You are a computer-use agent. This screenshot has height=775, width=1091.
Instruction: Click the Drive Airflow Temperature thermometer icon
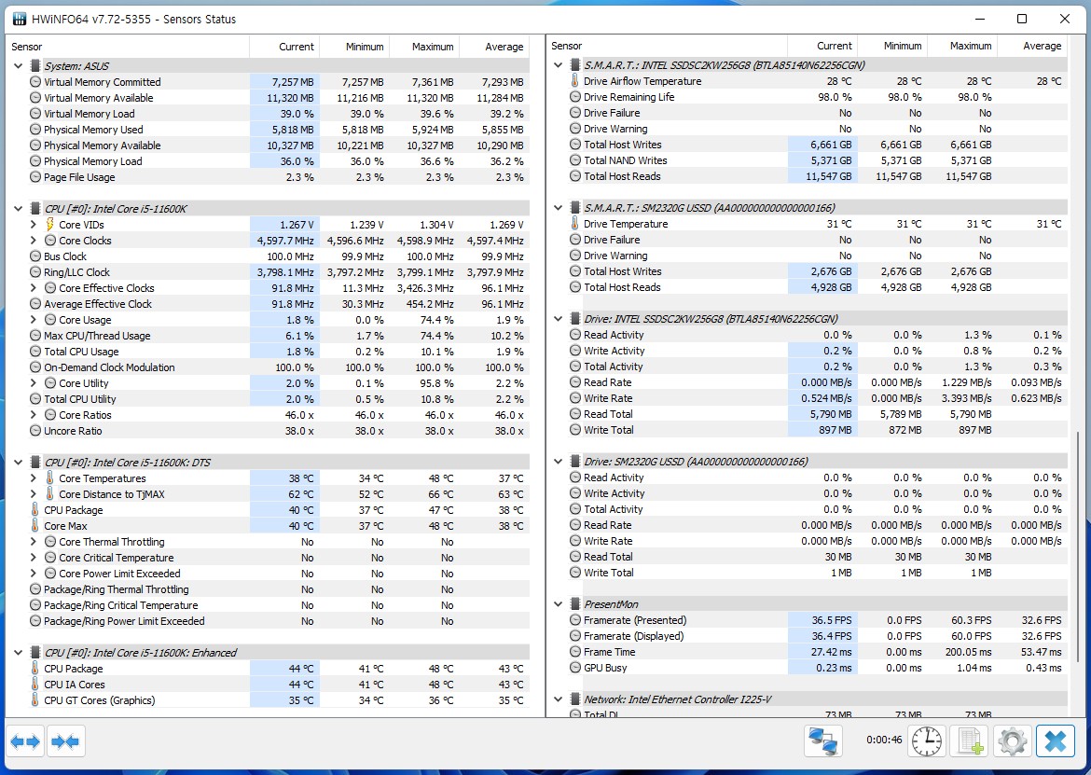[574, 81]
